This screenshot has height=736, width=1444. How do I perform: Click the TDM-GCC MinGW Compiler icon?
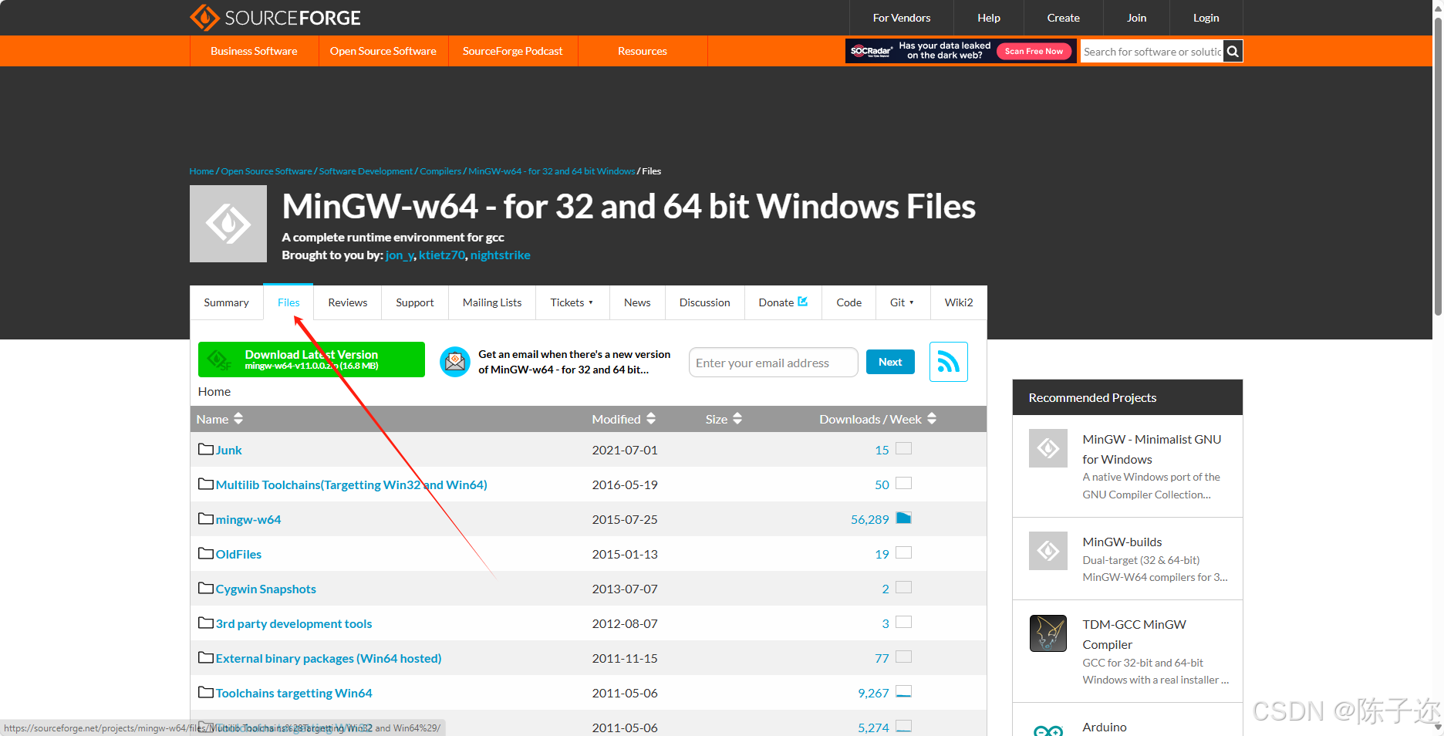click(1048, 633)
